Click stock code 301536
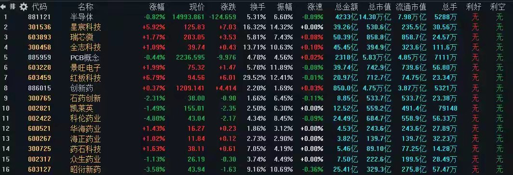 40,27
